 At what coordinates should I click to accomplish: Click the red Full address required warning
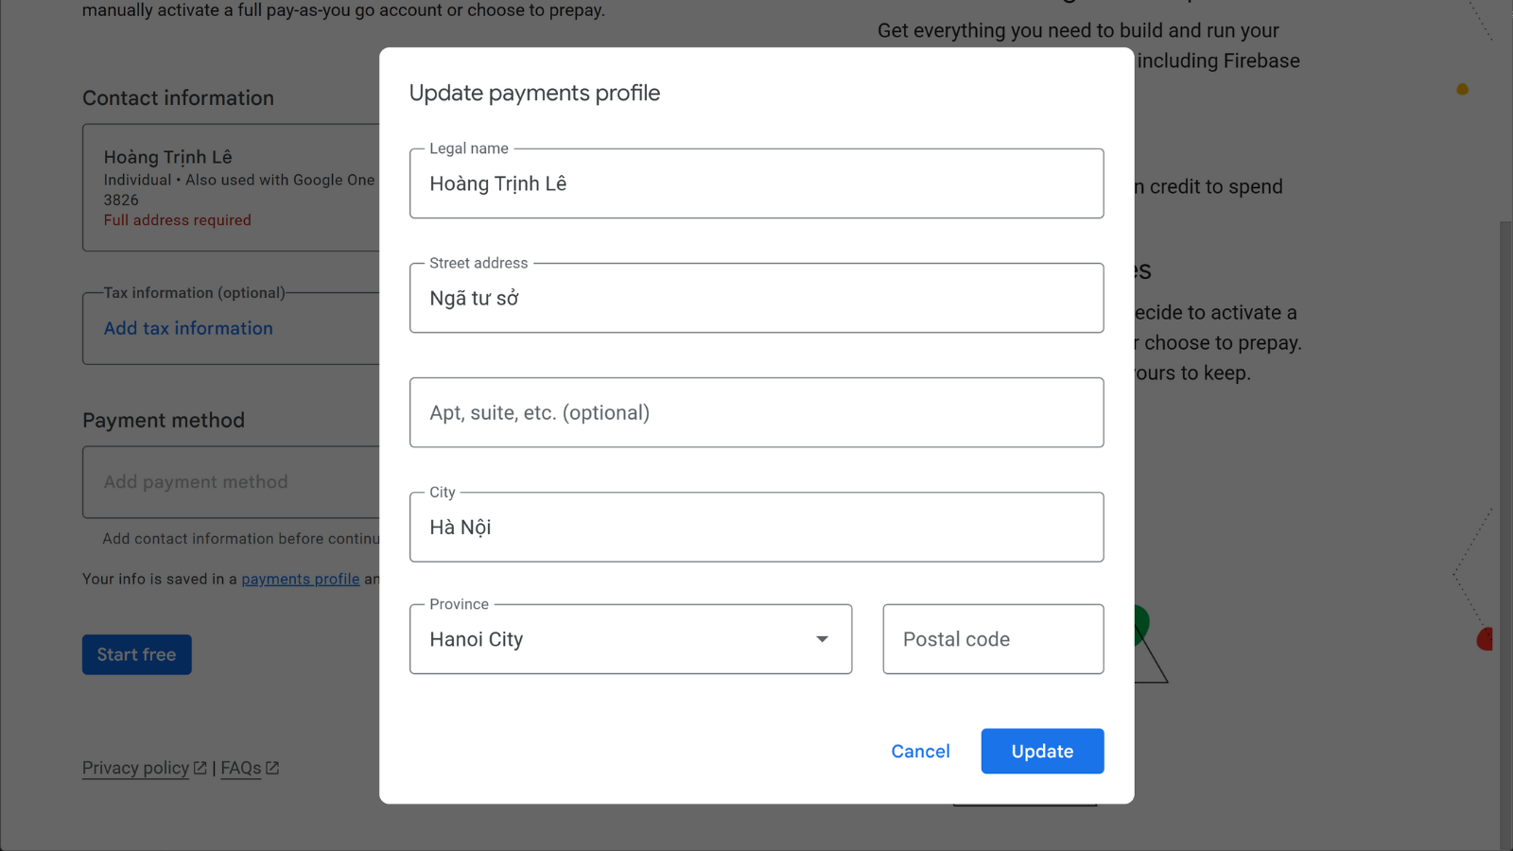coord(177,220)
